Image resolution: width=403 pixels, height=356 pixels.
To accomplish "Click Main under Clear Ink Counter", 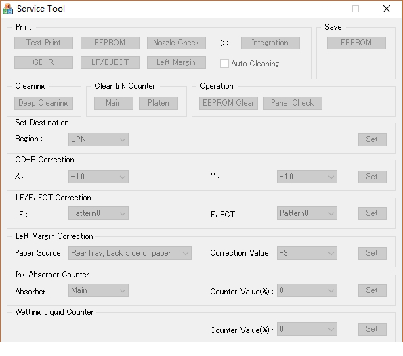I will click(x=114, y=103).
